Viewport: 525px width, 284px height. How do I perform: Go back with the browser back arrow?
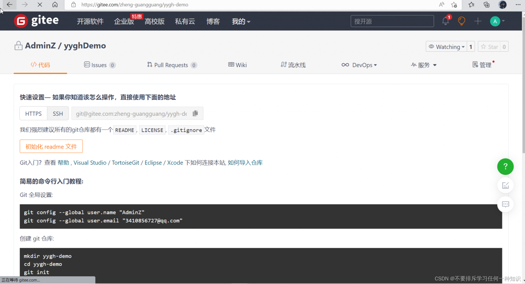tap(9, 5)
